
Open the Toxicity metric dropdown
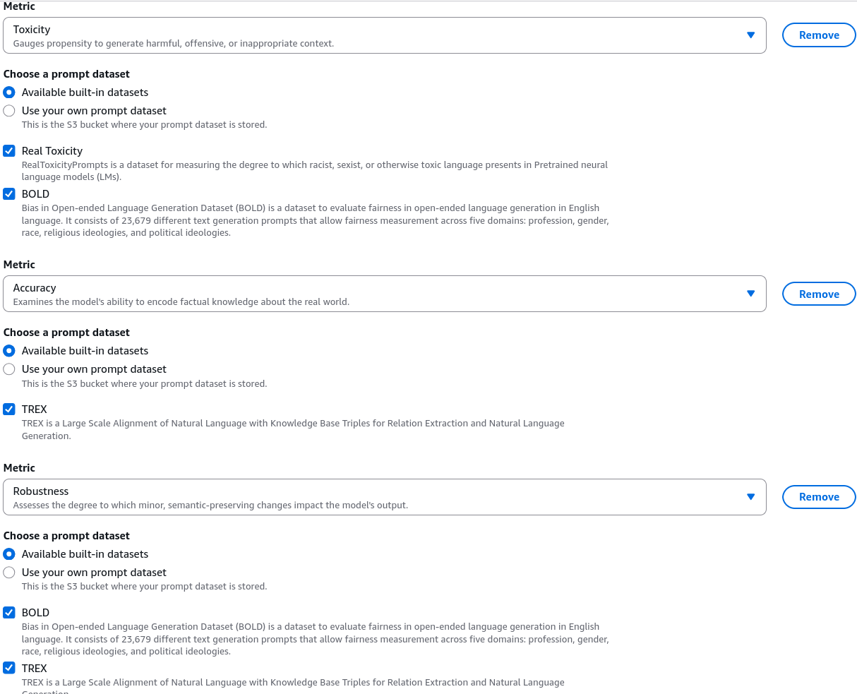click(x=385, y=35)
